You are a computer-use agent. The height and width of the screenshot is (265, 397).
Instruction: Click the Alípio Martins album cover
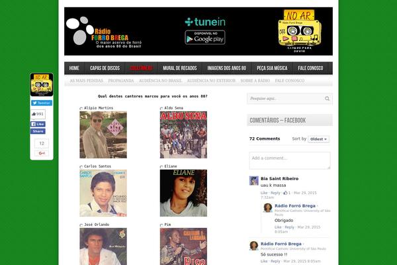click(103, 134)
